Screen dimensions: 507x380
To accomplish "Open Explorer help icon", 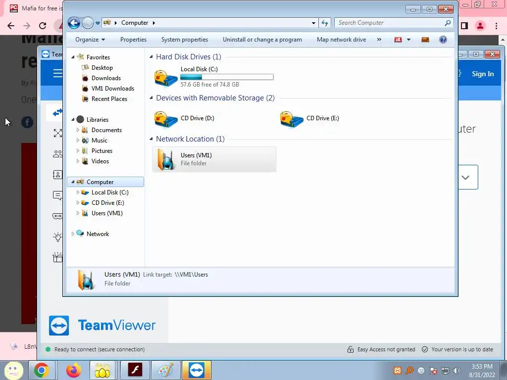I will 443,40.
